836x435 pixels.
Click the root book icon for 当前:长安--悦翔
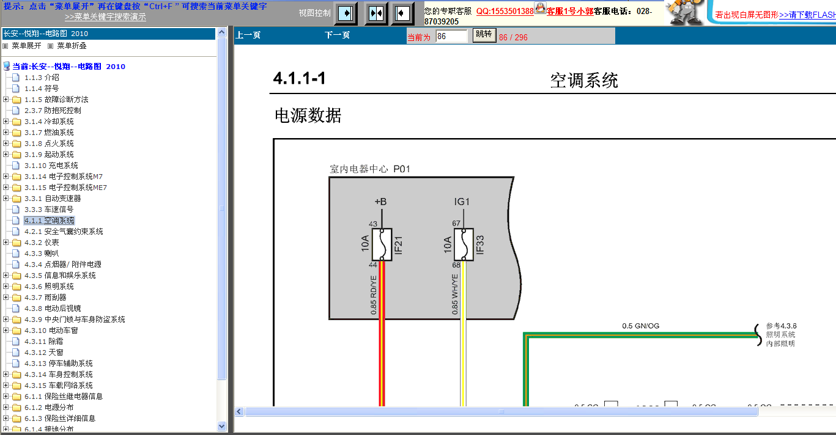[x=7, y=66]
